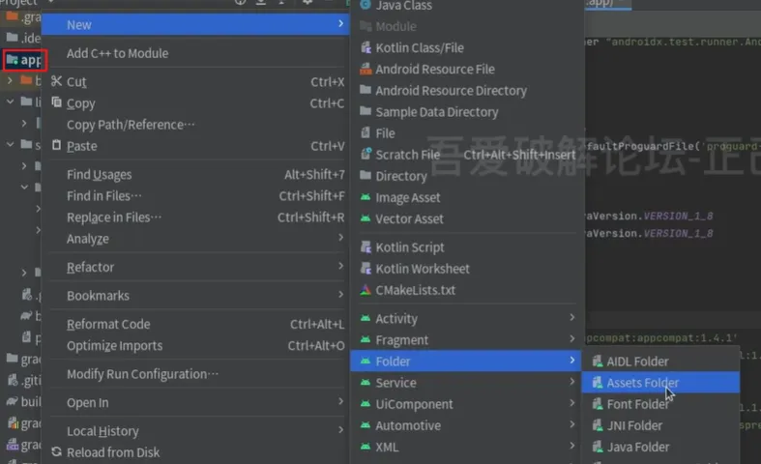Click the Scratch File icon
This screenshot has height=464, width=761.
tap(366, 155)
